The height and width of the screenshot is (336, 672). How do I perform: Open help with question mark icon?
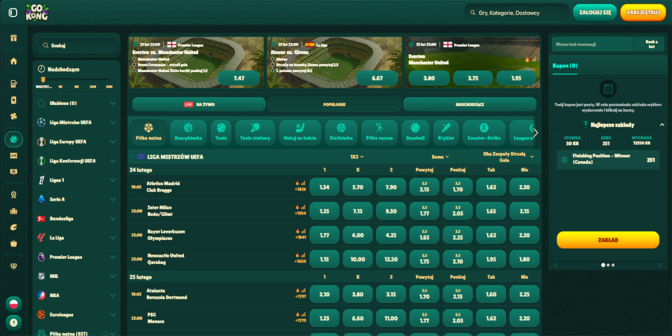point(13,323)
